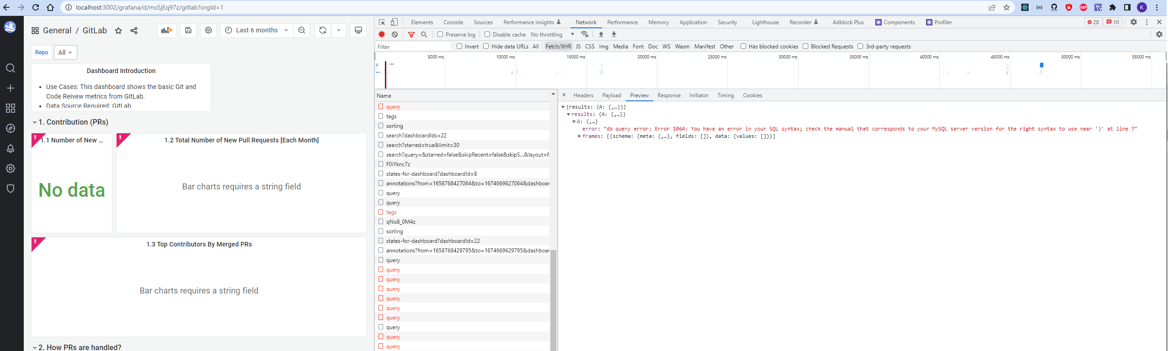Viewport: 1168px width, 351px height.
Task: Collapse 1. Contribution (PRs) row
Action: click(x=71, y=122)
